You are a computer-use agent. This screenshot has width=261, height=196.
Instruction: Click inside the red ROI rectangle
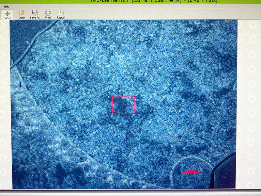(x=124, y=105)
